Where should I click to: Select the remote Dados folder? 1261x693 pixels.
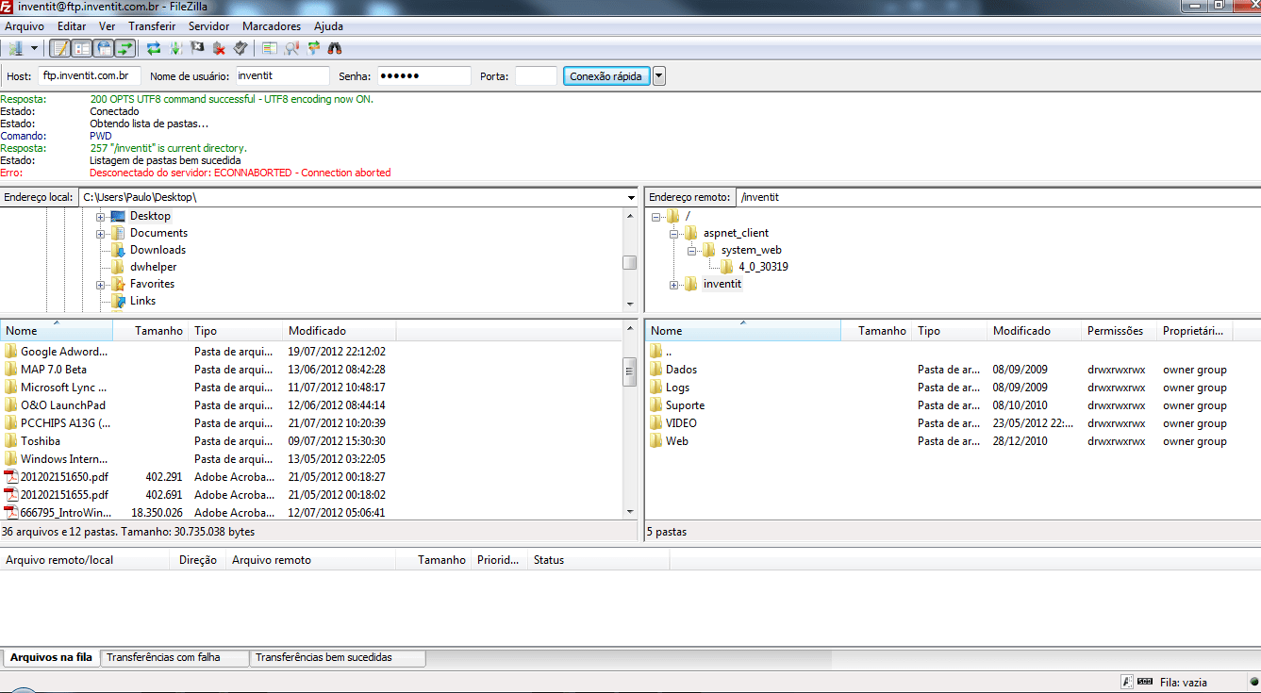[x=681, y=370]
